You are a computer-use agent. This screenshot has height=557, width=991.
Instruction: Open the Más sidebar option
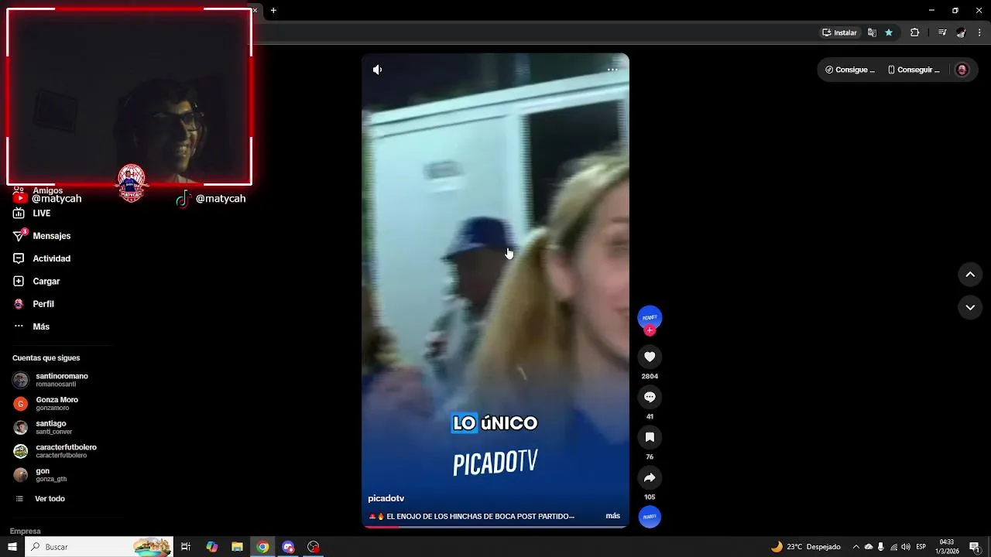41,326
